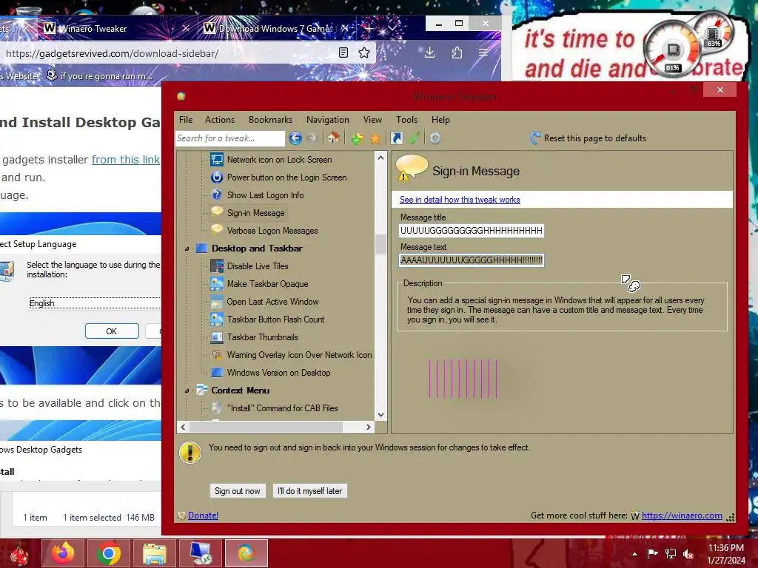Collapse the Context Menu category
The height and width of the screenshot is (568, 758).
(187, 390)
